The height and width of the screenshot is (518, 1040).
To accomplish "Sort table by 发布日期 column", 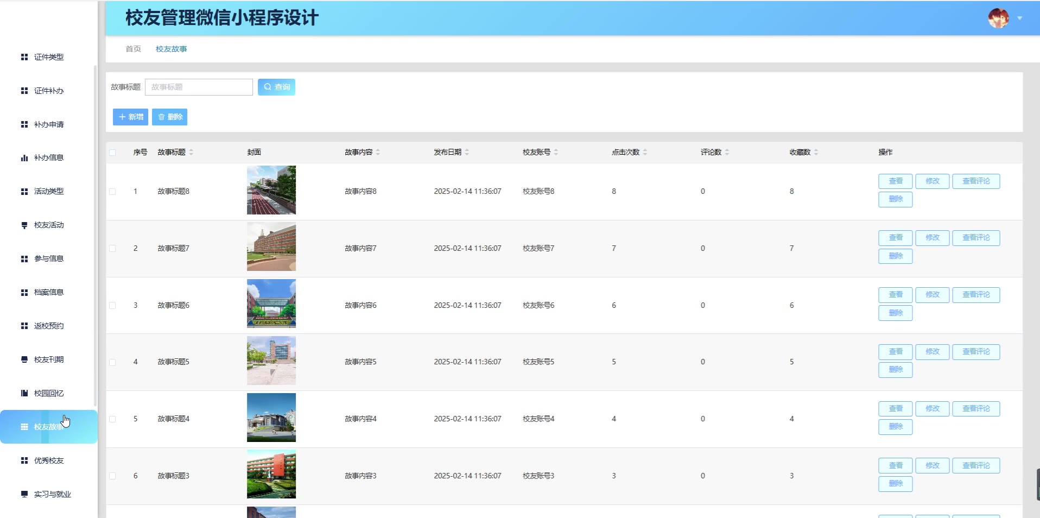I will pos(467,153).
